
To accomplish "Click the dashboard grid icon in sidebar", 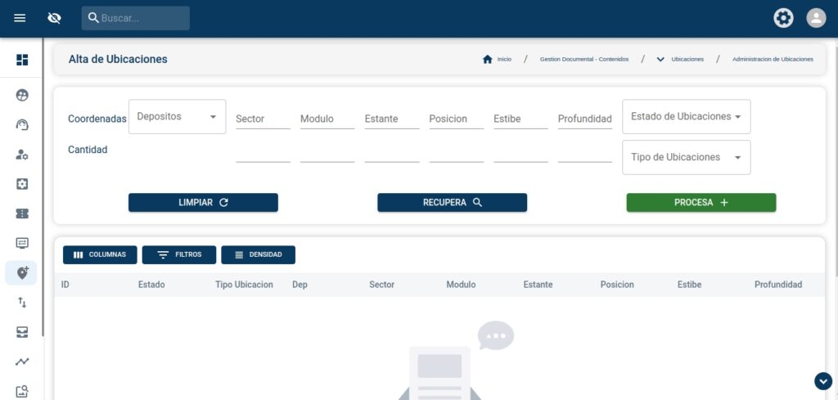I will [x=22, y=60].
